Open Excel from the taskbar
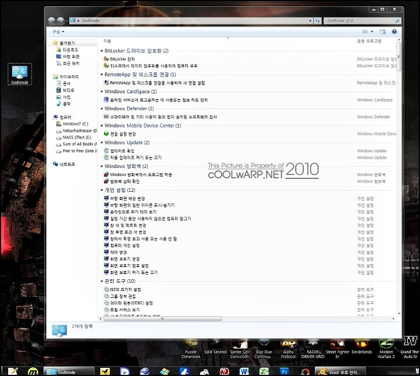 (x=264, y=371)
